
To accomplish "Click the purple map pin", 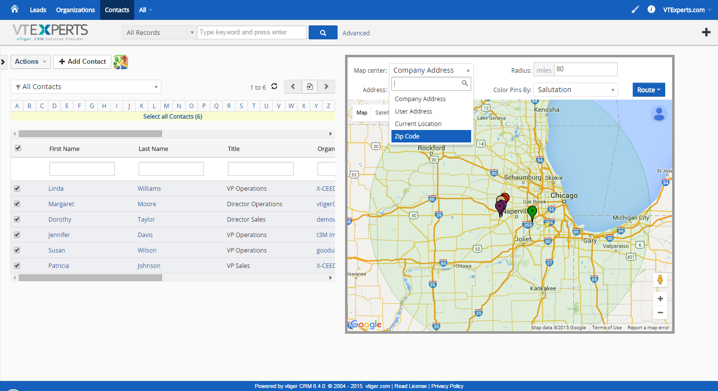I will 500,208.
